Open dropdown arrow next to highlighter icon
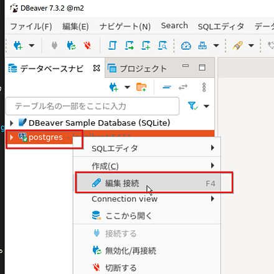274x274 pixels. tap(251, 45)
